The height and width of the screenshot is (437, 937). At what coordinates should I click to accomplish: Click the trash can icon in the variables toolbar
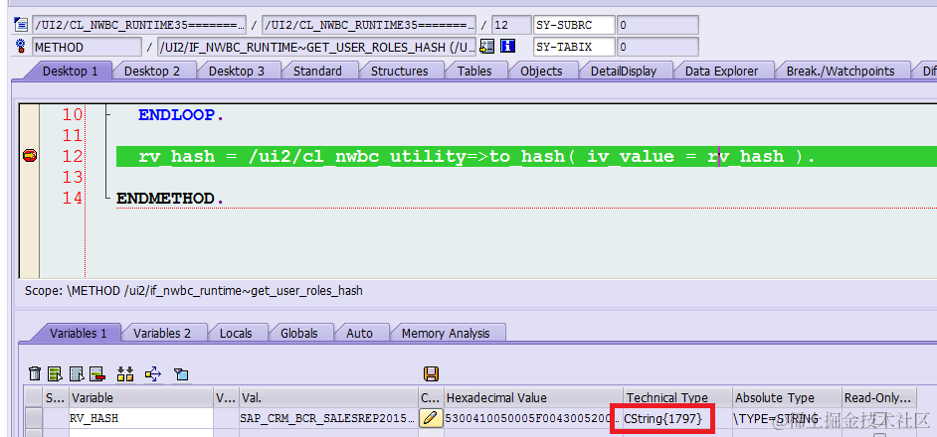click(35, 374)
